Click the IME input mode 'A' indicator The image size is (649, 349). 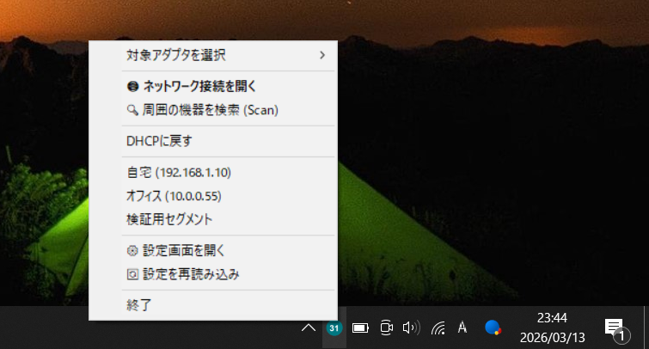click(x=462, y=328)
